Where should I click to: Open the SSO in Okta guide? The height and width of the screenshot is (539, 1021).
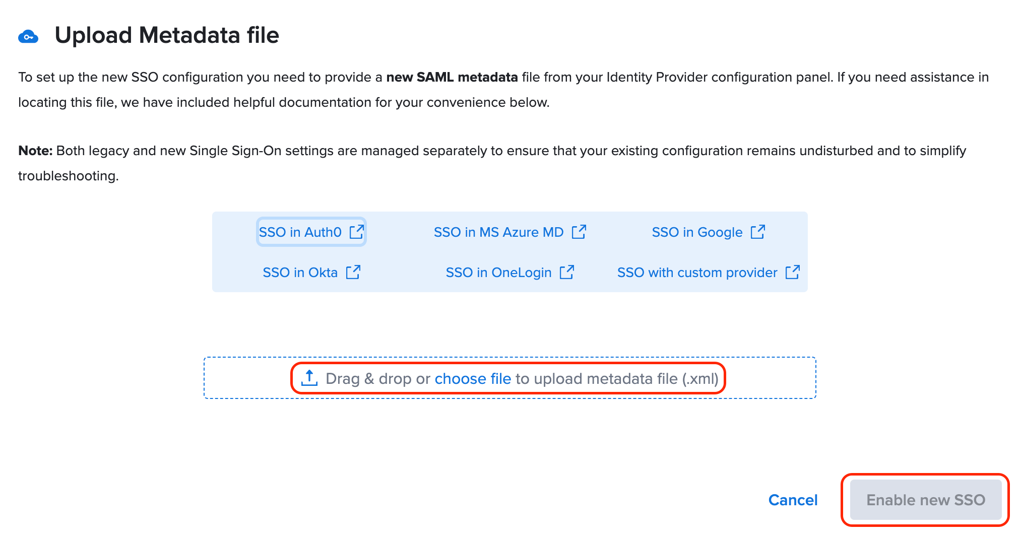pos(300,272)
